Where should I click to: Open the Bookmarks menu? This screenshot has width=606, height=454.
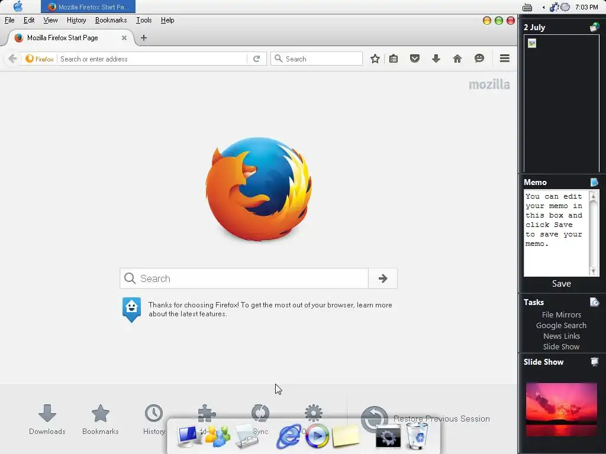[x=111, y=20]
